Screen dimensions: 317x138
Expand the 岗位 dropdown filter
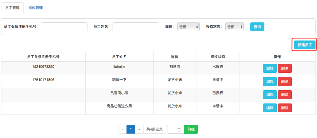[188, 27]
